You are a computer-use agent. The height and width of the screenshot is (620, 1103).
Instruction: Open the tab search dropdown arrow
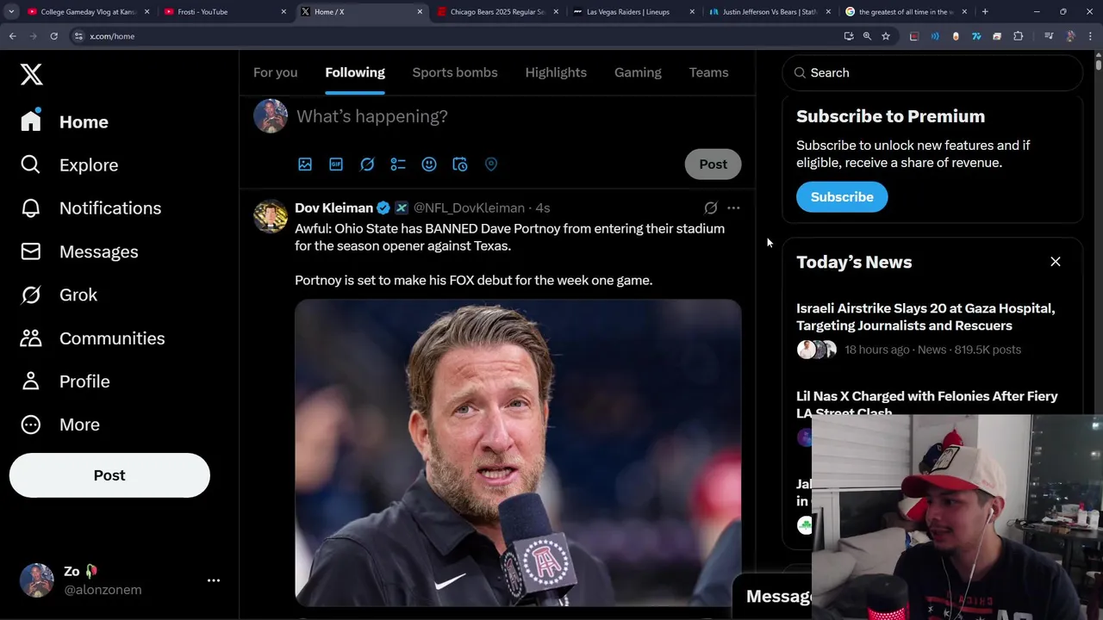click(x=11, y=12)
